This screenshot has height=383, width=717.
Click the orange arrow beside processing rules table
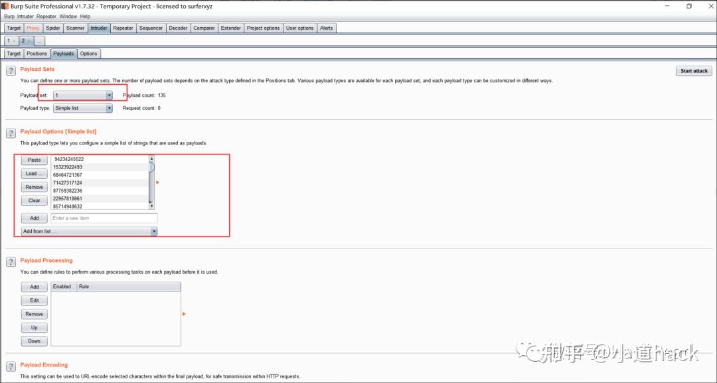[x=184, y=314]
